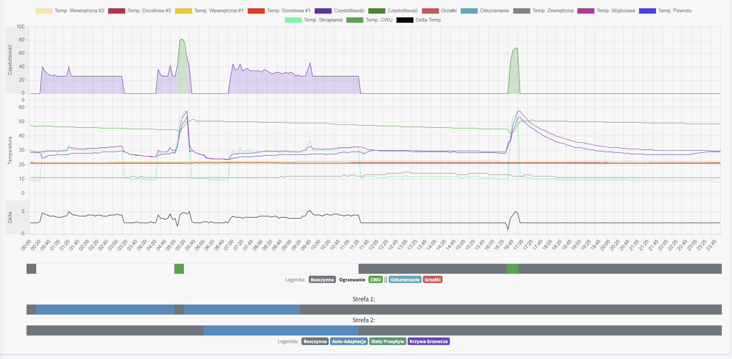Screen dimensions: 732x359
Task: Click the dark green Częstotliwość legend swatch
Action: coord(376,11)
